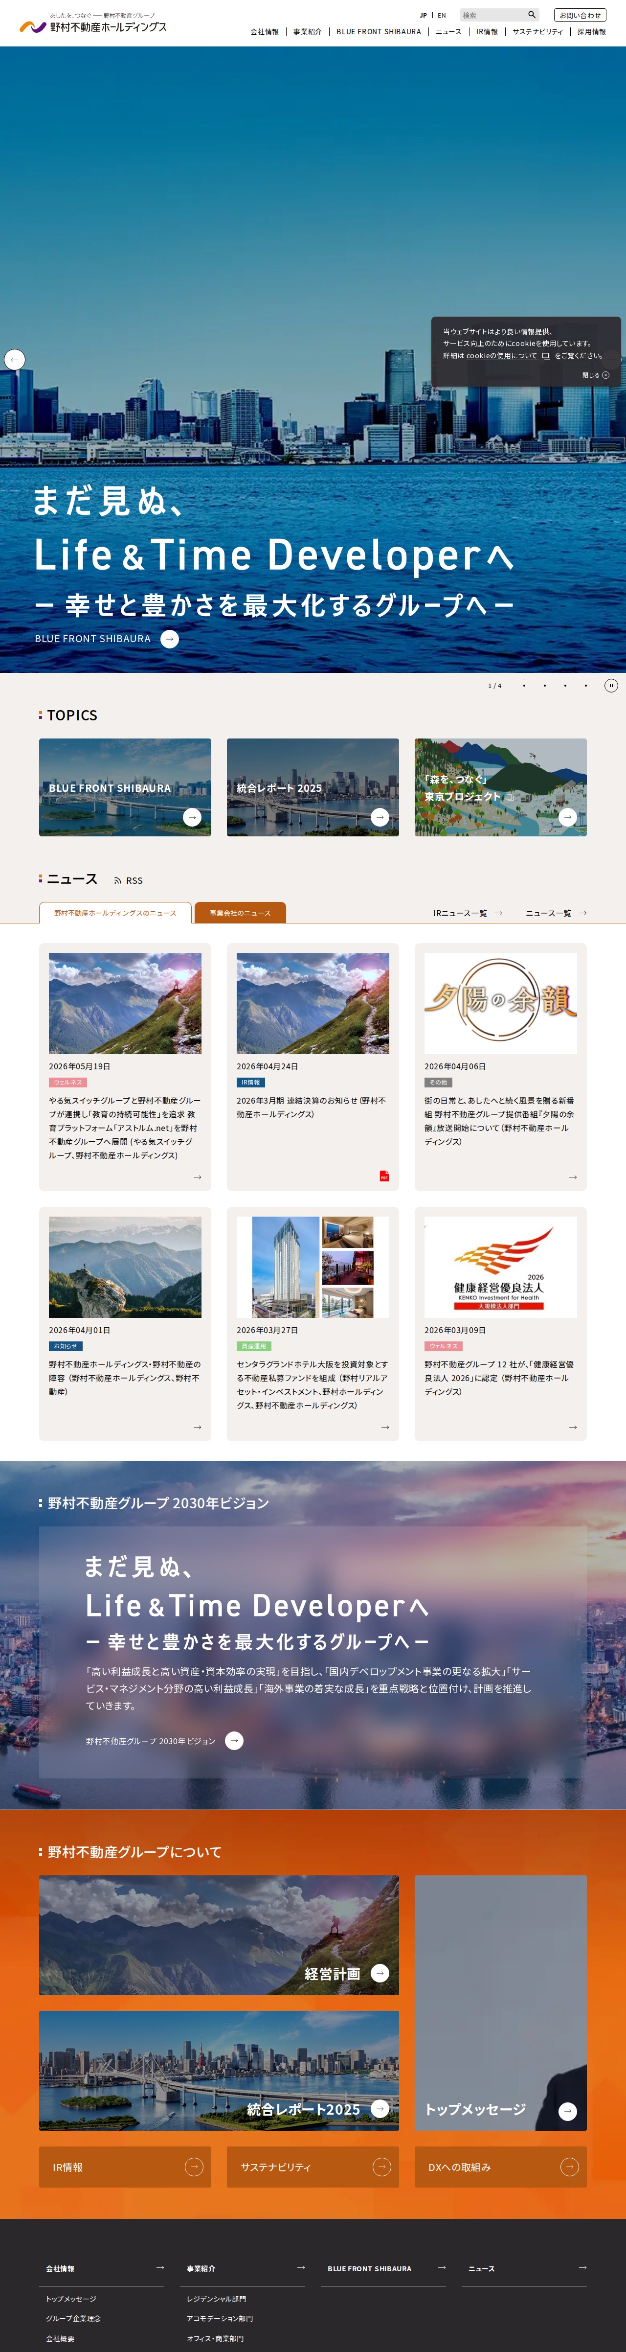Open footer オフィス・商業部門 link
This screenshot has width=626, height=2352.
coord(215,2339)
